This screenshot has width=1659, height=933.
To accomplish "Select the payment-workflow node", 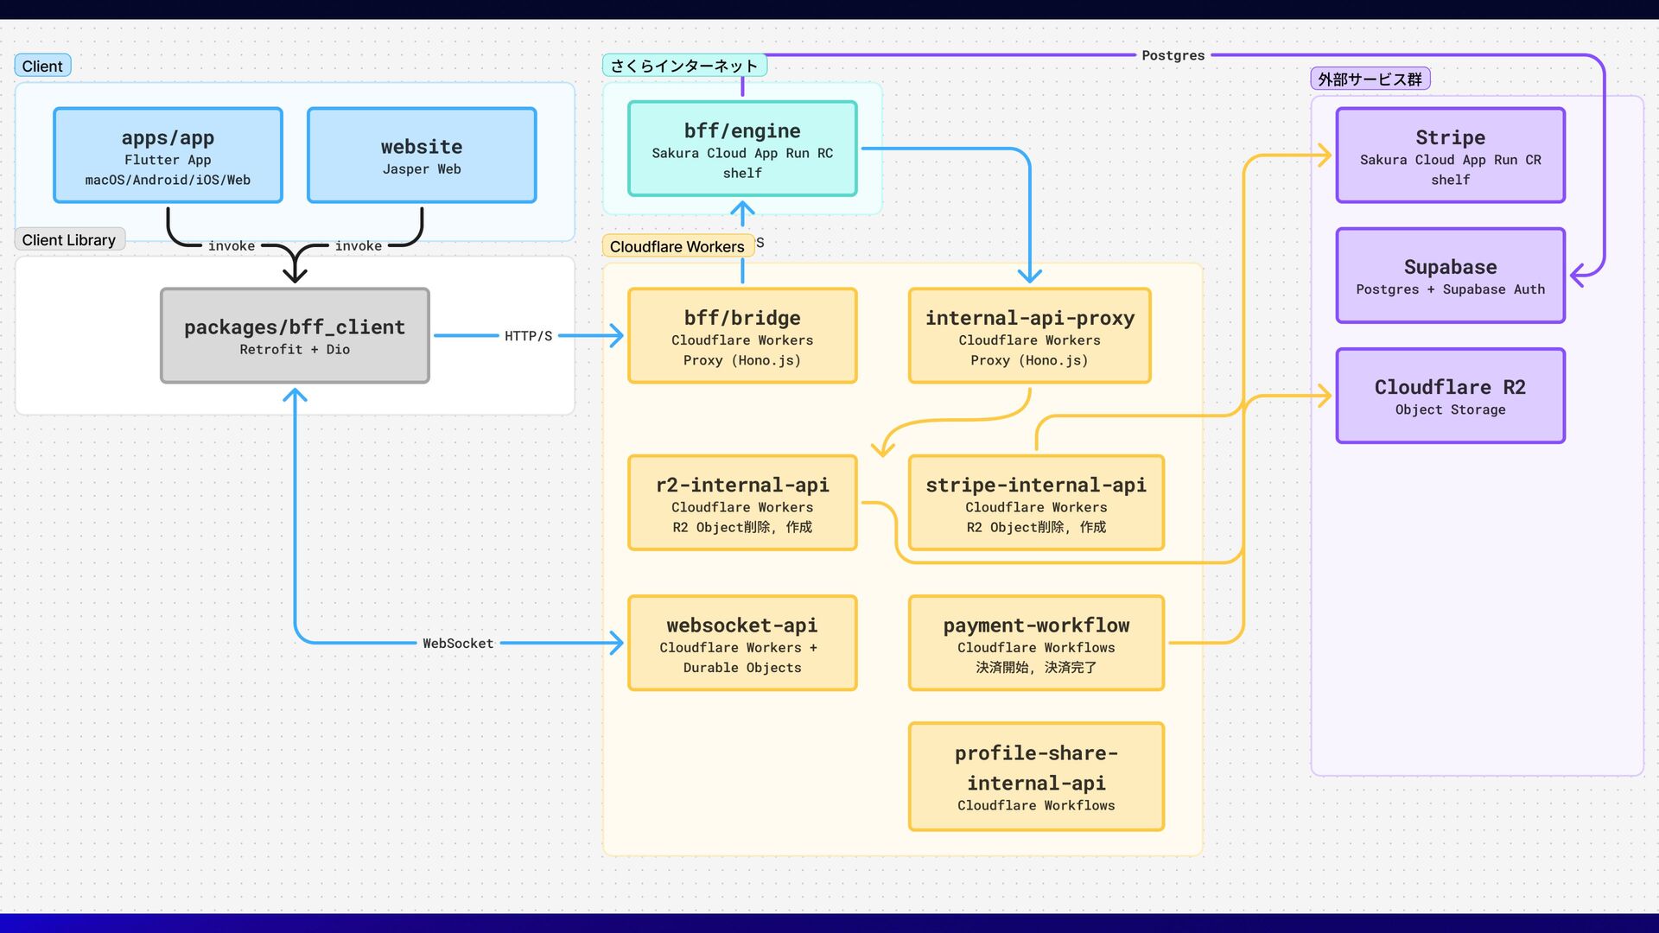I will pos(1036,644).
